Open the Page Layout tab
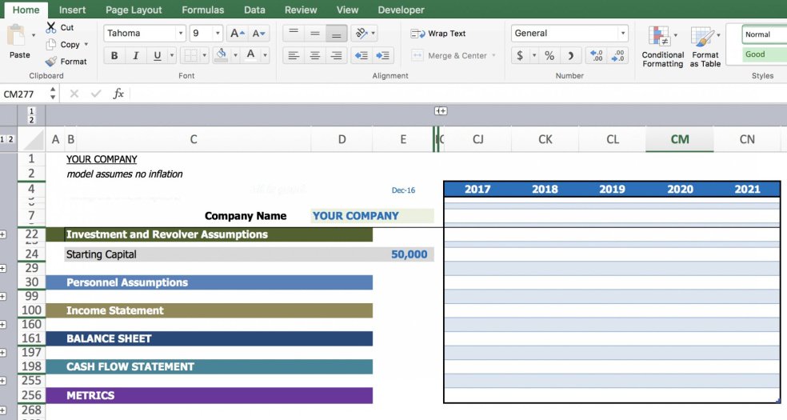Screen dimensions: 787x420 click(134, 10)
